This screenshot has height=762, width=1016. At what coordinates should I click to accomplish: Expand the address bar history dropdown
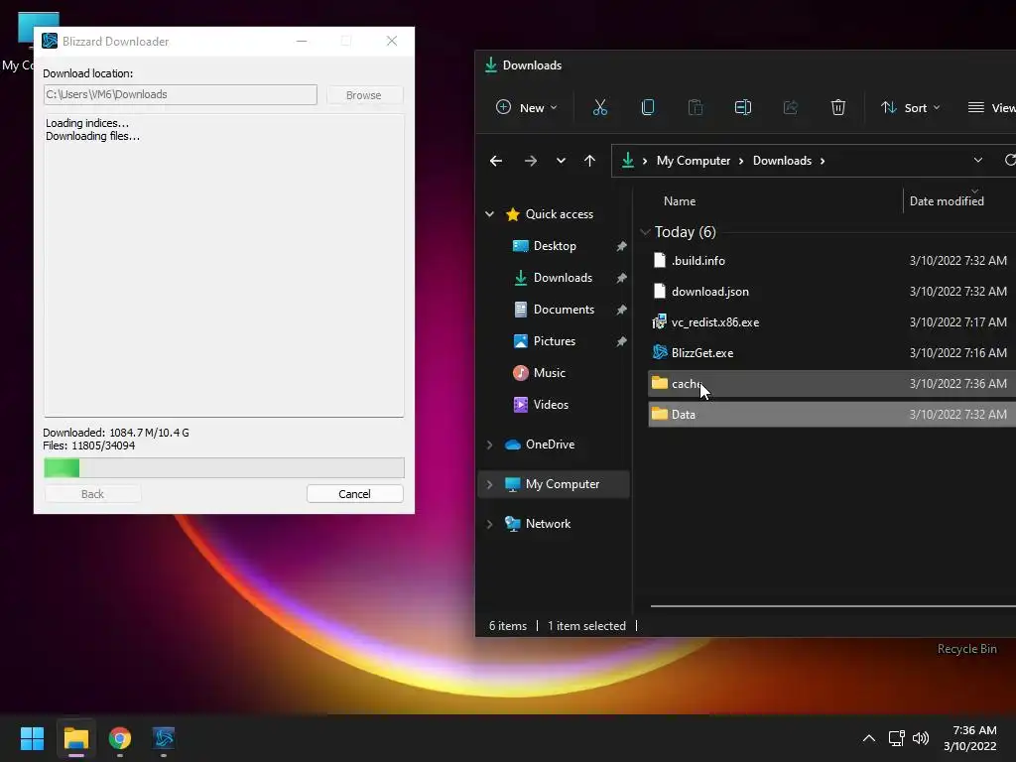coord(977,160)
